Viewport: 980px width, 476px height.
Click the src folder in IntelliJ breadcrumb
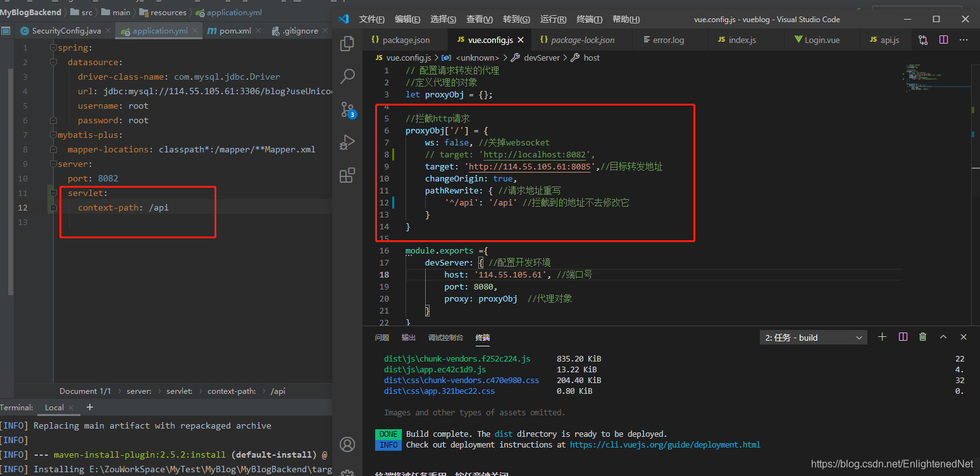point(82,12)
